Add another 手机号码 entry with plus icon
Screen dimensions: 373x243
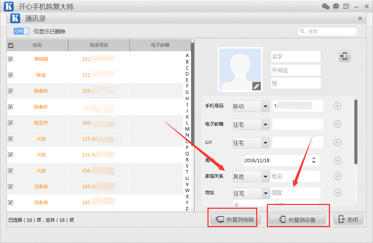click(x=337, y=106)
